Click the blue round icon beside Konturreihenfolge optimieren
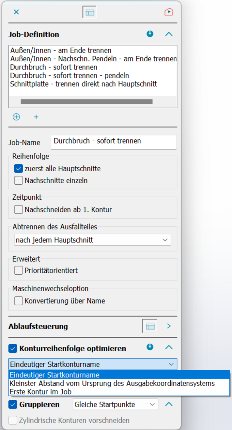This screenshot has height=430, width=232. (x=150, y=347)
